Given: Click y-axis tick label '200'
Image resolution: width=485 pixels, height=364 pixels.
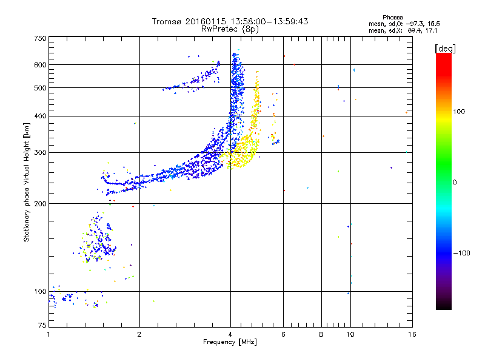Looking at the screenshot, I should point(40,204).
